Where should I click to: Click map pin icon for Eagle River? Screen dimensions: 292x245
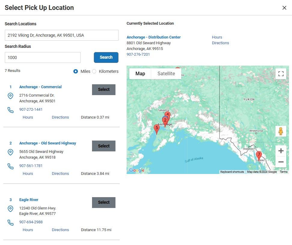[11, 209]
